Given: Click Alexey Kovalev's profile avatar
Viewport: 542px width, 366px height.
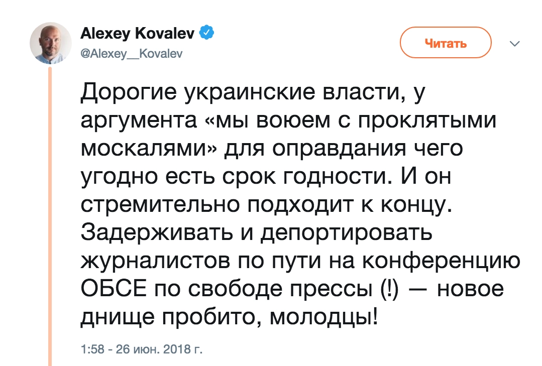Looking at the screenshot, I should pyautogui.click(x=51, y=43).
